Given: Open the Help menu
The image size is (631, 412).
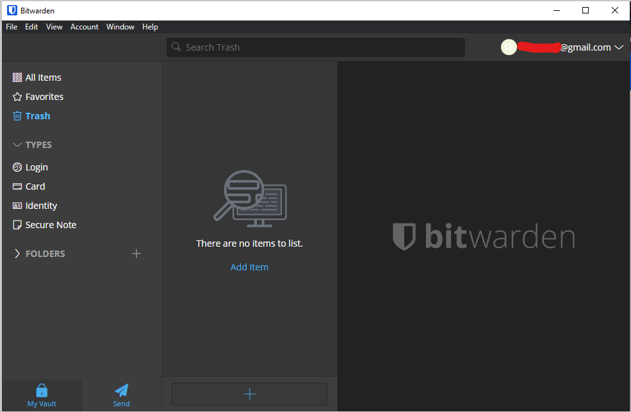Looking at the screenshot, I should [x=150, y=27].
